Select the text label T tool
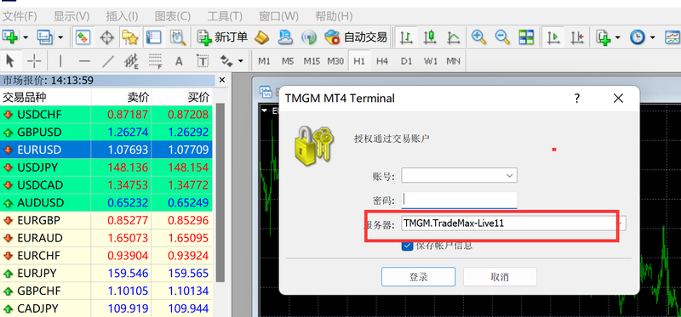 click(203, 61)
